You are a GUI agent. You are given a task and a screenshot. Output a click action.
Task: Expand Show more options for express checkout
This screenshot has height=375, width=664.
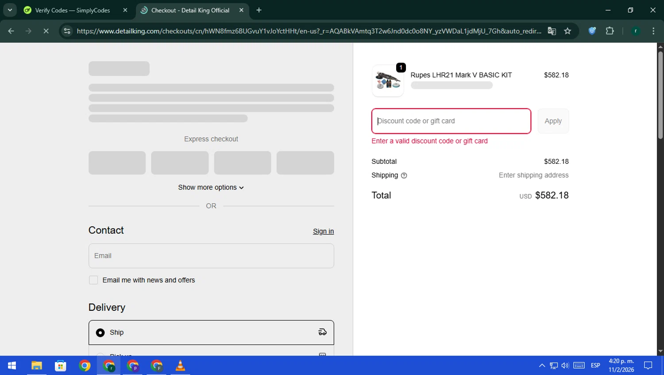coord(211,187)
